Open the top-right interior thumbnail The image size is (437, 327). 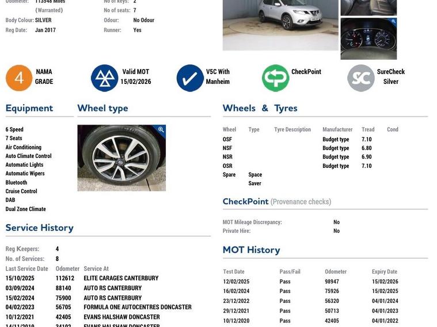pyautogui.click(x=368, y=7)
